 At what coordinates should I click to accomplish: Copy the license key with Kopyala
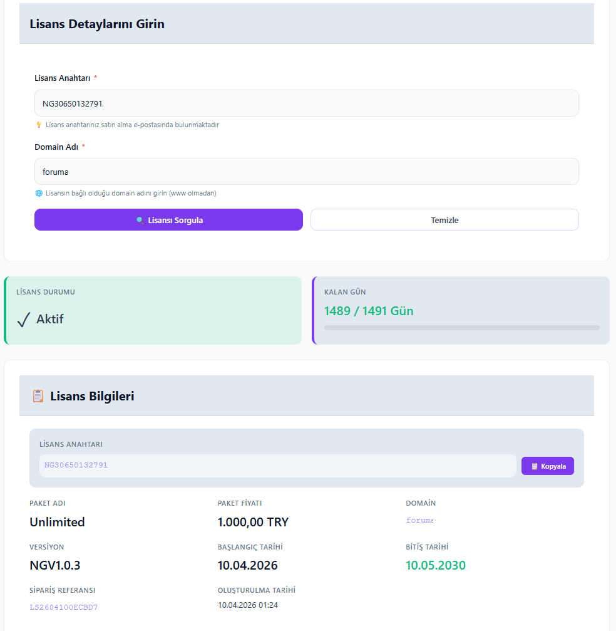pos(548,466)
